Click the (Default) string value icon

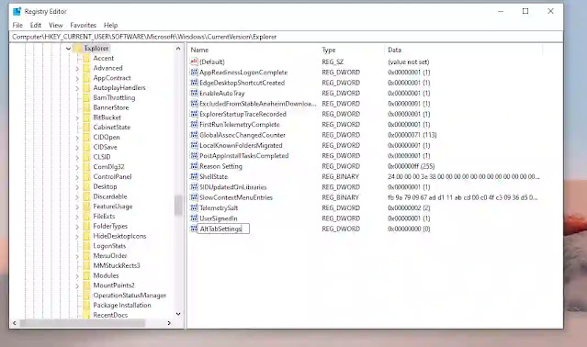coord(194,62)
